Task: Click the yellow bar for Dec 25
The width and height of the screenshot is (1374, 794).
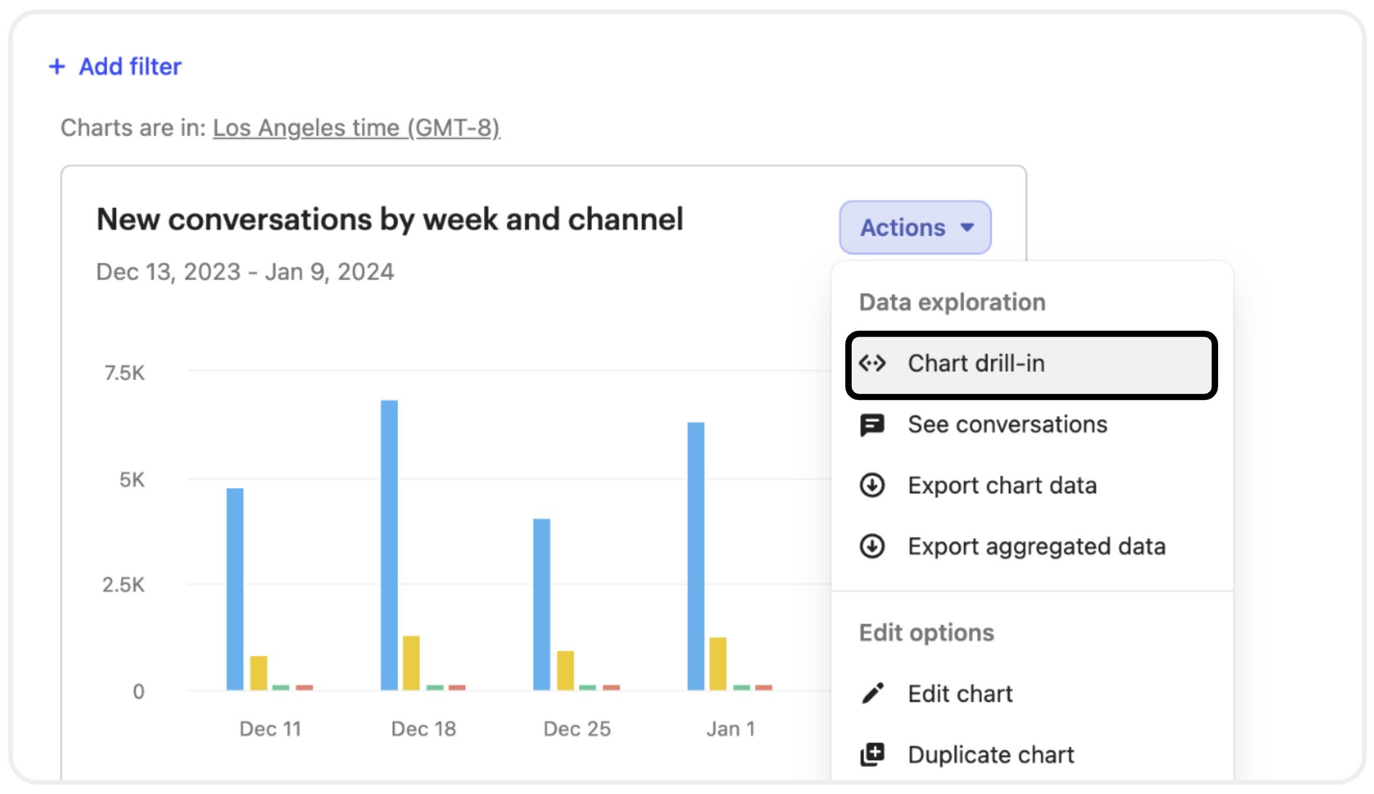Action: coord(565,671)
